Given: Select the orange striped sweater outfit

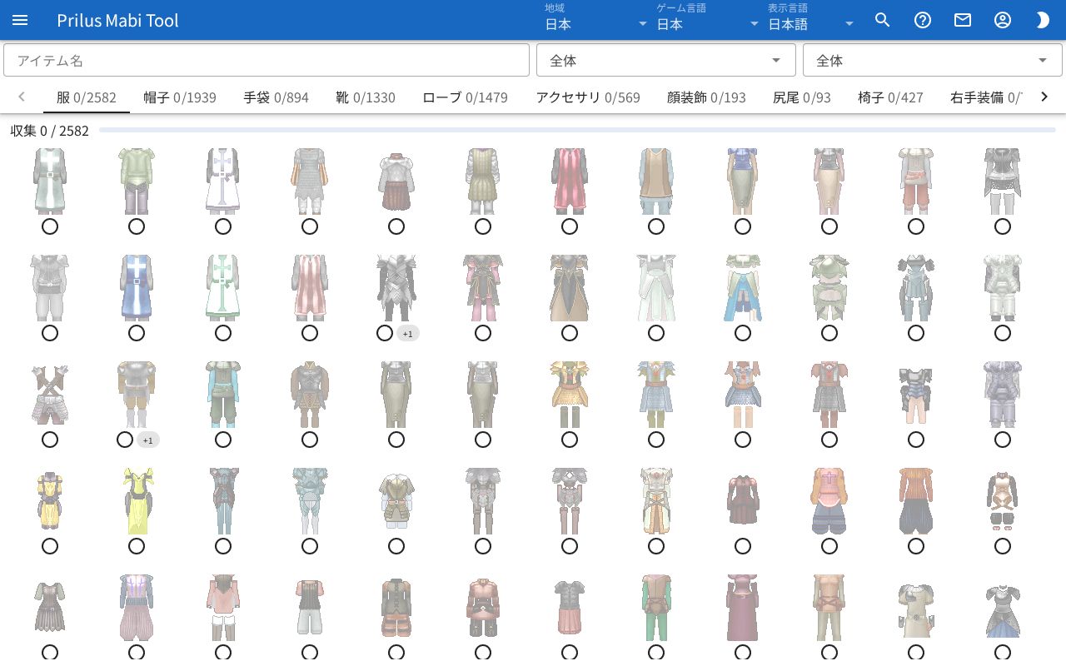Looking at the screenshot, I should 916,500.
